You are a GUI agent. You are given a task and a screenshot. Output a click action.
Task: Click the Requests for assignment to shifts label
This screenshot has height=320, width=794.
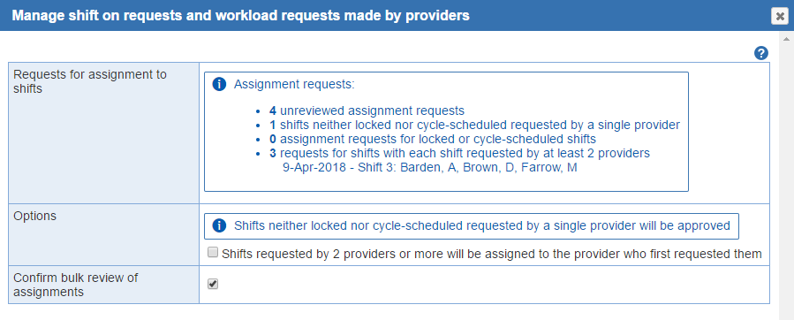coord(90,81)
